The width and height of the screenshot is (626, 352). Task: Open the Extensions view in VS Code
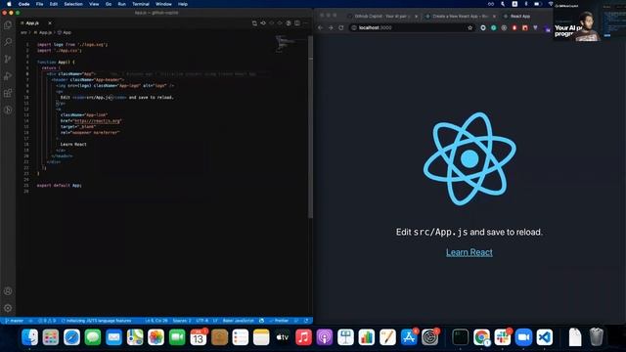pos(8,93)
